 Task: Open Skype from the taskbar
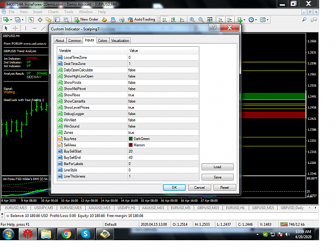click(85, 234)
